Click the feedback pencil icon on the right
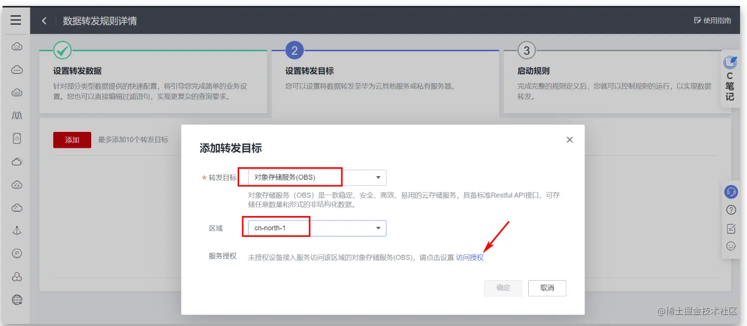This screenshot has width=747, height=326. [x=731, y=227]
